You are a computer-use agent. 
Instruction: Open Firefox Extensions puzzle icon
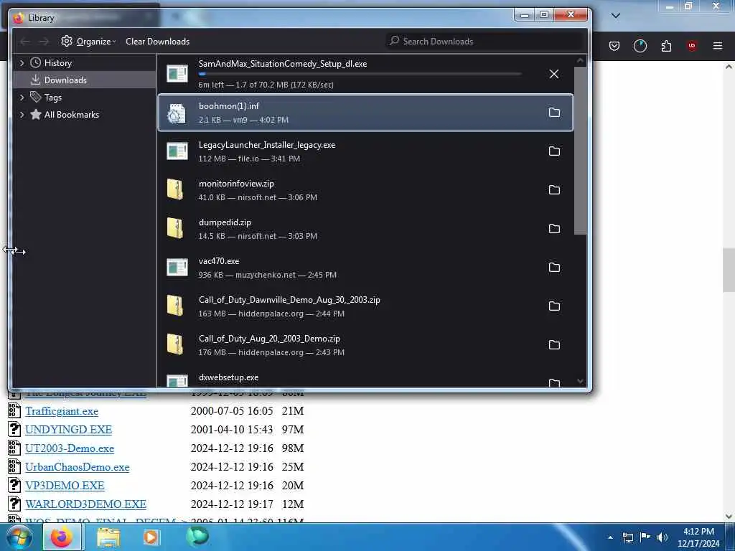point(666,46)
